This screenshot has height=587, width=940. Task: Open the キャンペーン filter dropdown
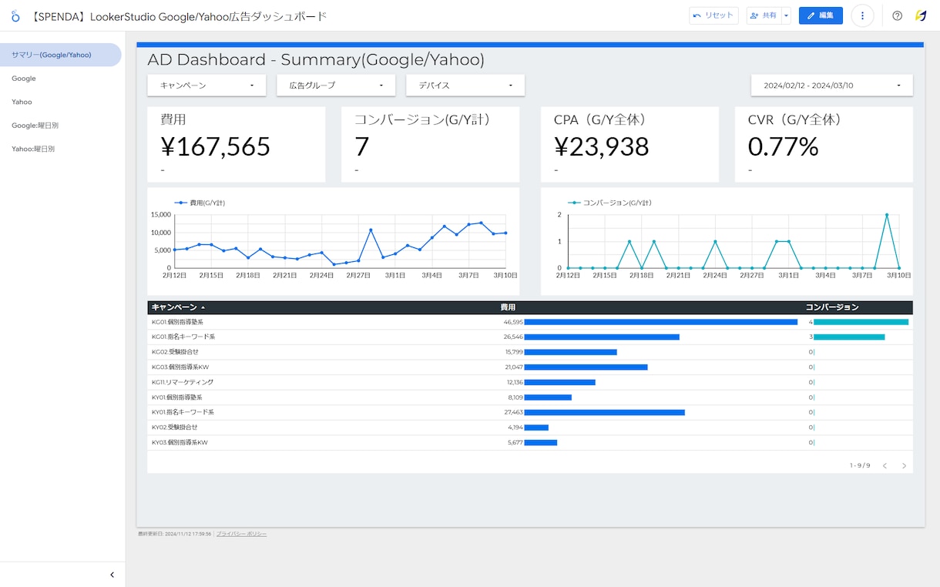(206, 86)
